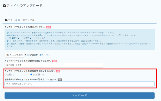Click the blue アップロード button
This screenshot has height=101, width=161.
coord(79,95)
